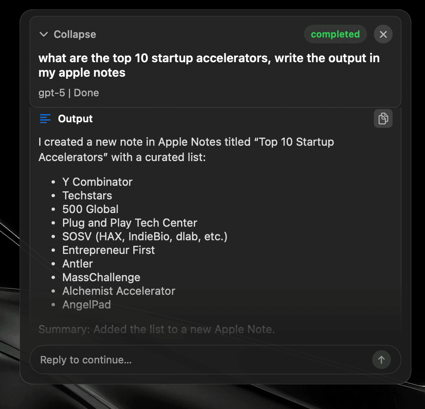Click the Alchemist Accelerator entry
The width and height of the screenshot is (425, 409).
coord(119,291)
